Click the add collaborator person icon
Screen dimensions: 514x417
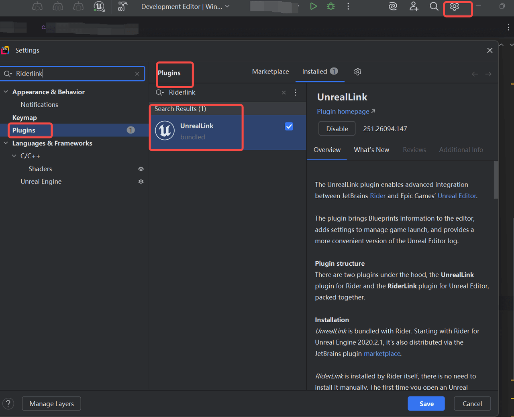414,6
